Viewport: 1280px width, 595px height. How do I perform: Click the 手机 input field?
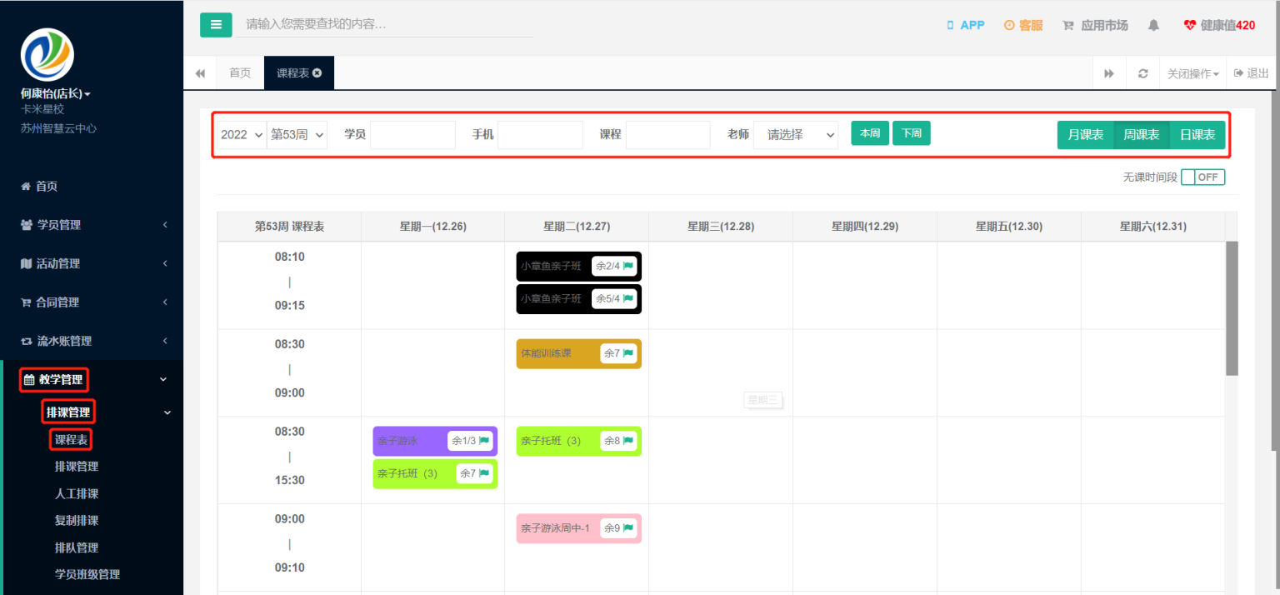pyautogui.click(x=540, y=135)
